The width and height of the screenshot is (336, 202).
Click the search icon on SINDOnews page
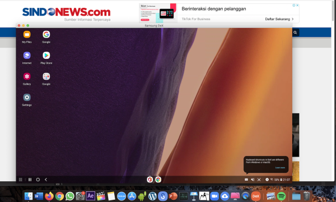295,33
